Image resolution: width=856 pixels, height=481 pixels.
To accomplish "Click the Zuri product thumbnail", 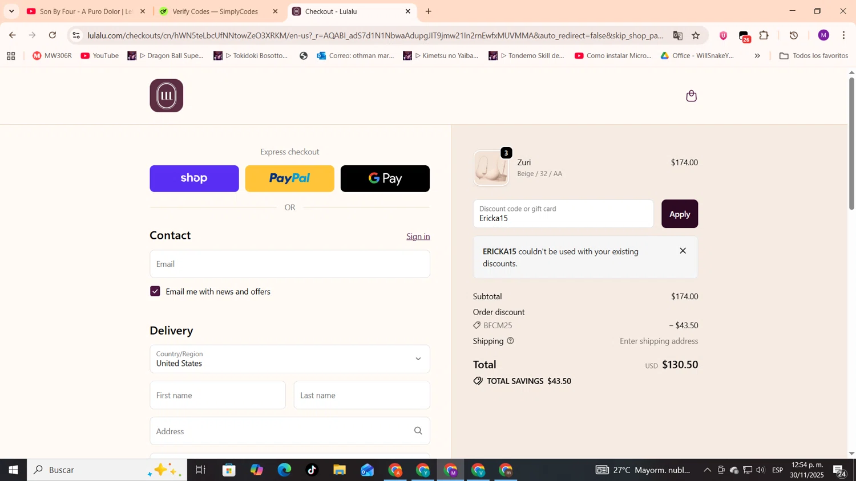I will 491,168.
